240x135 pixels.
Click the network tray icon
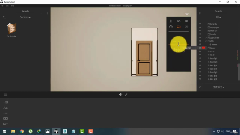coord(218,132)
